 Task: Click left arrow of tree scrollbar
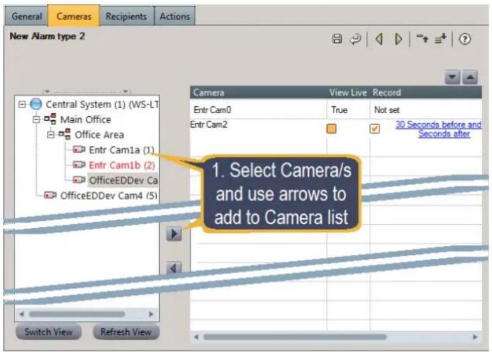pos(21,314)
